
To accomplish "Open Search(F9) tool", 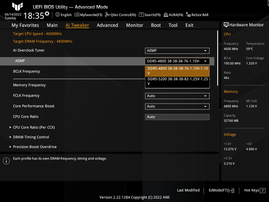I will (x=150, y=15).
